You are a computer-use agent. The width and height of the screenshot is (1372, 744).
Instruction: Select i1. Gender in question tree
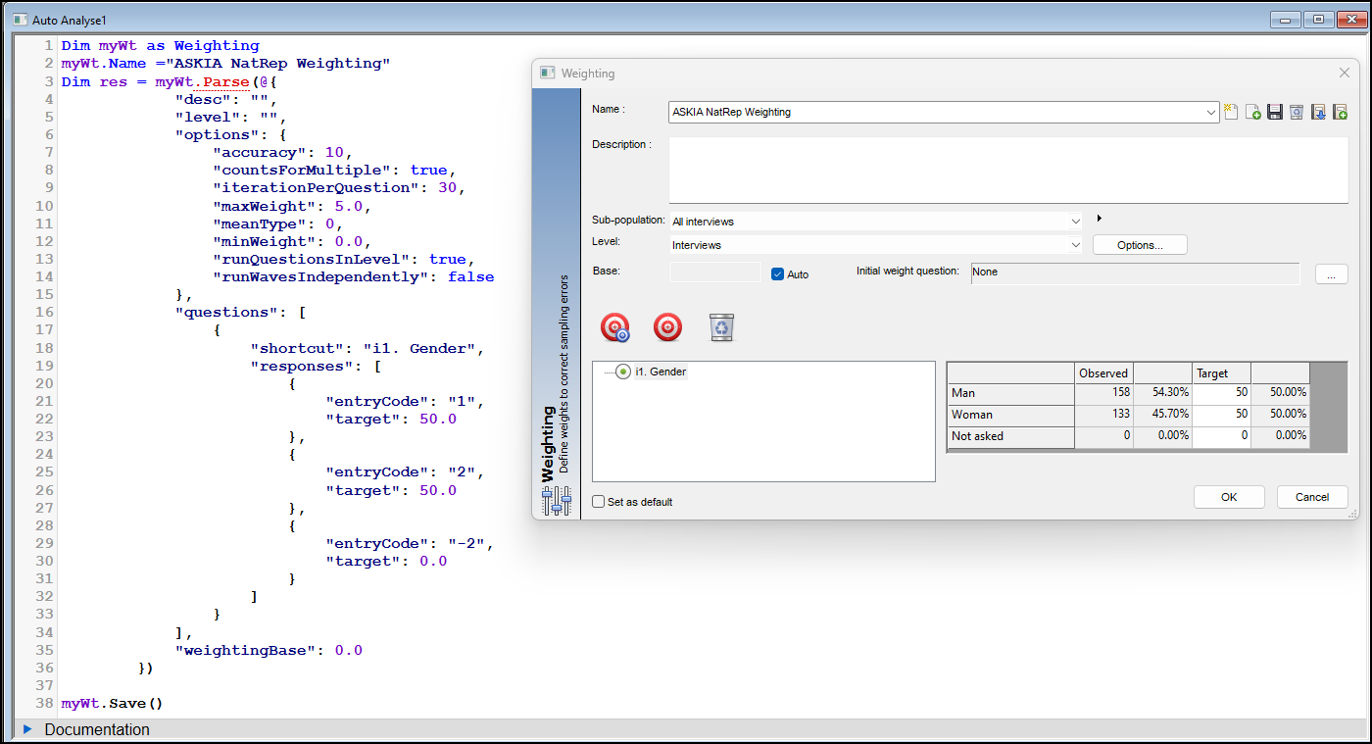click(661, 372)
